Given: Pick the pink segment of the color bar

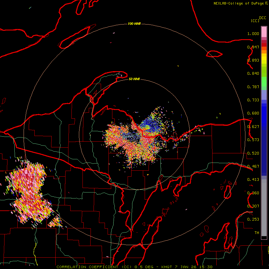Looking at the screenshot, I should click(264, 32).
